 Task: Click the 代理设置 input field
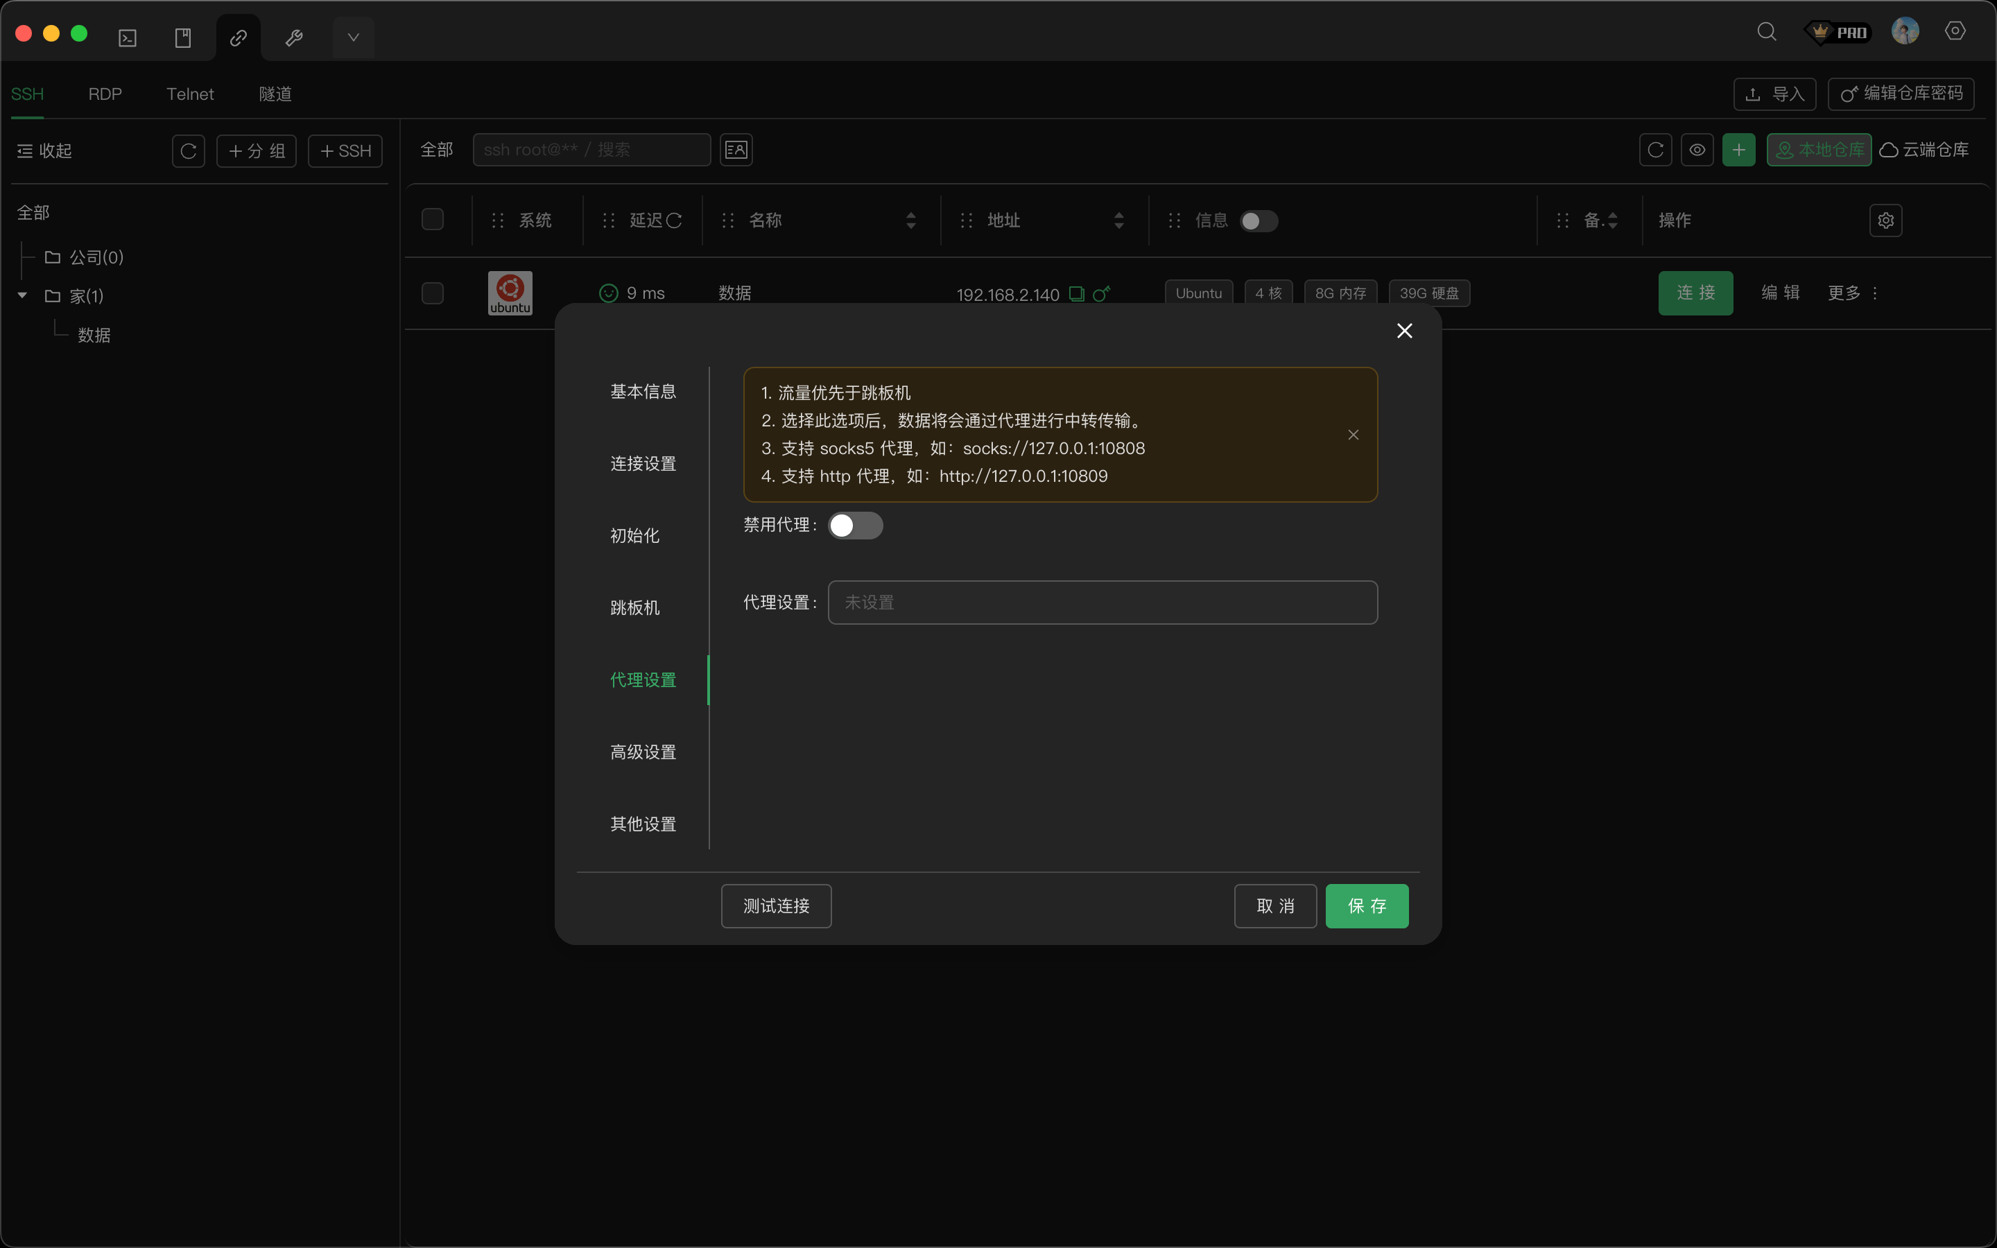pos(1102,603)
